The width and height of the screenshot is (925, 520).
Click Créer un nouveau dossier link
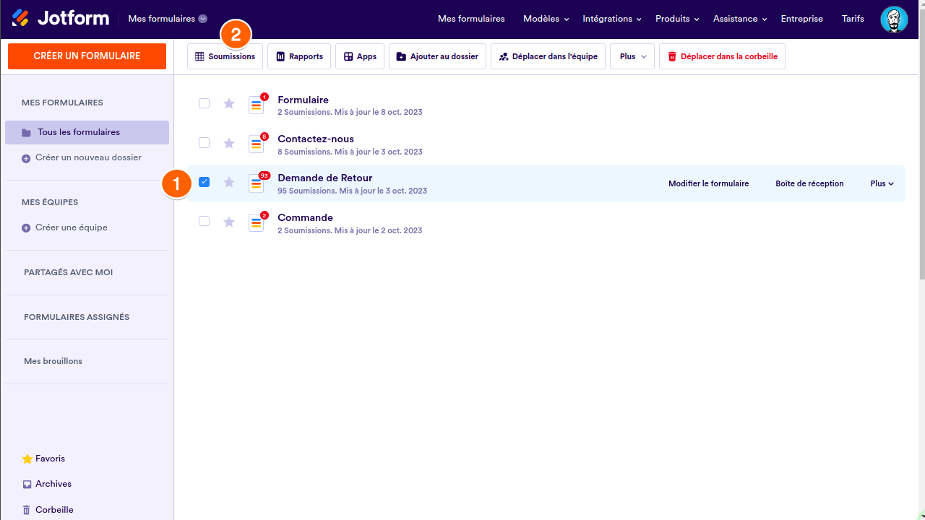(x=88, y=157)
